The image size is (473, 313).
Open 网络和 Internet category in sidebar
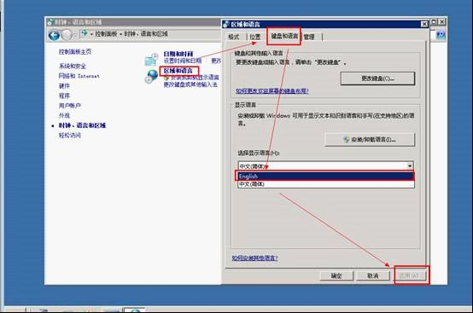pyautogui.click(x=79, y=76)
